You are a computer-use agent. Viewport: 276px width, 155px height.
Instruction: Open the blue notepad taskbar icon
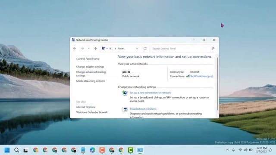83,150
